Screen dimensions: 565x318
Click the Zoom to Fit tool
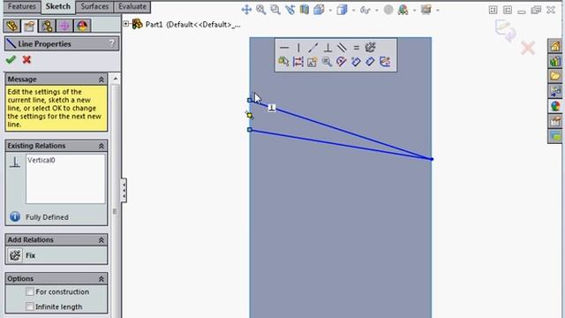point(261,10)
